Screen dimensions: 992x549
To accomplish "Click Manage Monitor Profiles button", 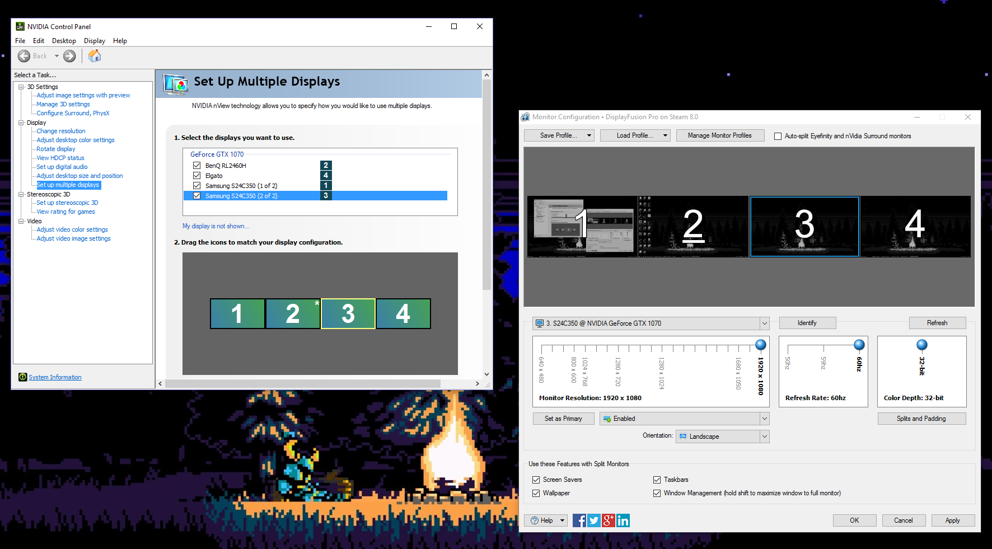I will (x=720, y=135).
